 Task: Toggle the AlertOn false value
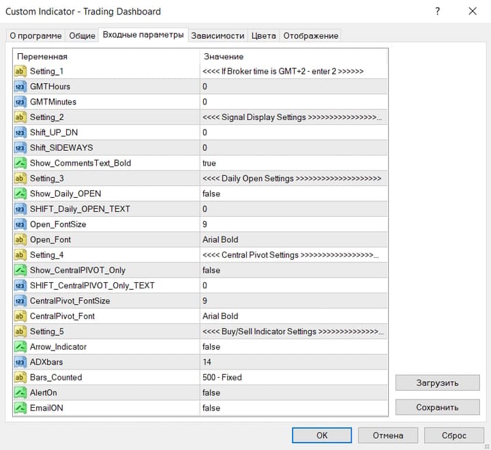click(293, 393)
